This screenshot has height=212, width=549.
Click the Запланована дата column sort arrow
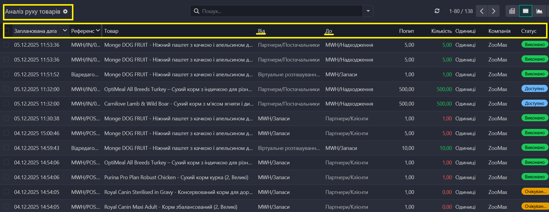tap(65, 30)
